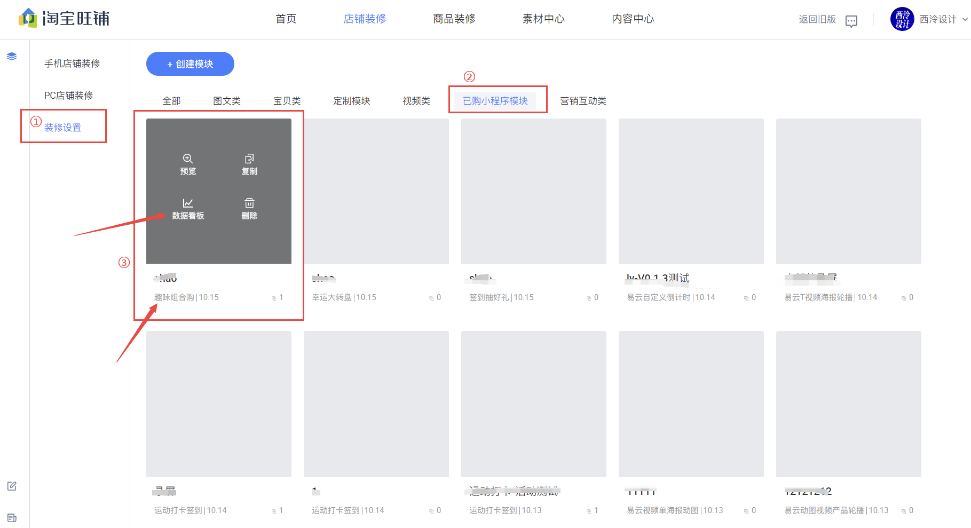Click the 预览 preview icon on first module

(188, 159)
